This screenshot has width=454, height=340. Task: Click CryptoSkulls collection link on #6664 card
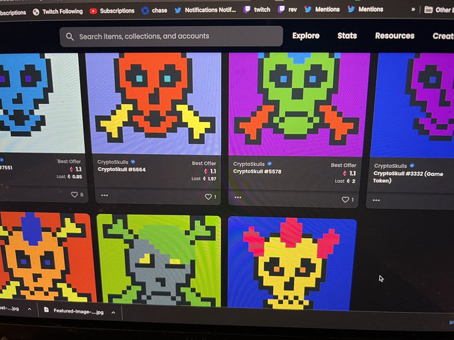pos(113,162)
